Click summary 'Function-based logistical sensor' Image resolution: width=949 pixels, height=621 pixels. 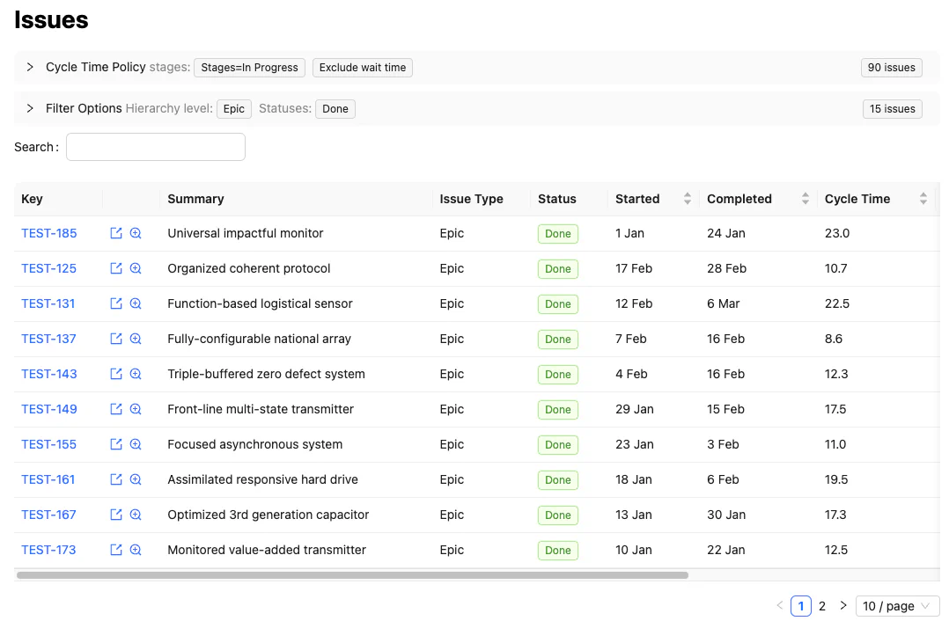[x=260, y=303]
